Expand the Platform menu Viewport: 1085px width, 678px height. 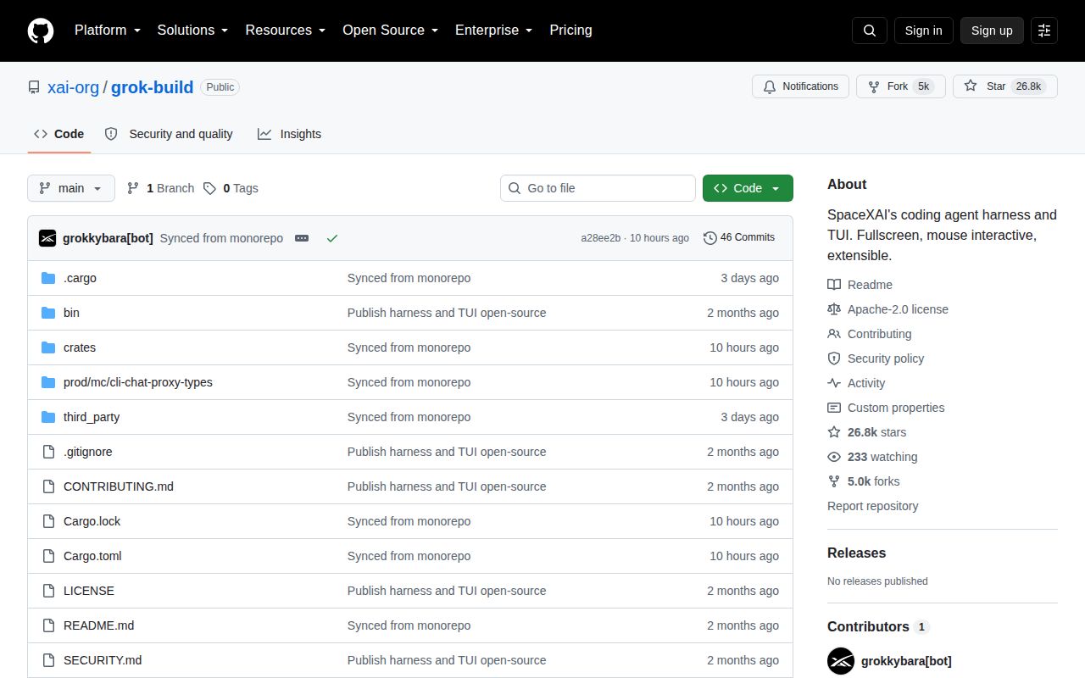[x=109, y=31]
